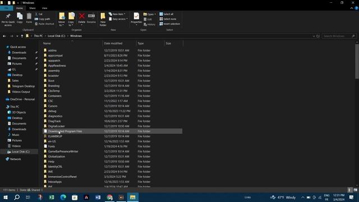Switch to the View ribbon tab
Image resolution: width=359 pixels, height=202 pixels.
click(44, 8)
